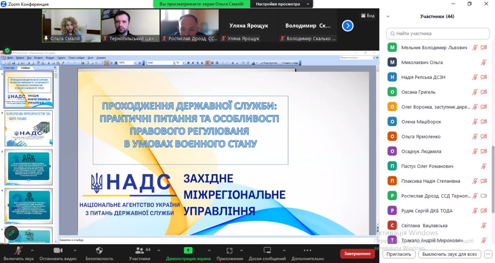Click the avatar of Миколаєвич Ольга
The image size is (495, 263).
pos(393,62)
